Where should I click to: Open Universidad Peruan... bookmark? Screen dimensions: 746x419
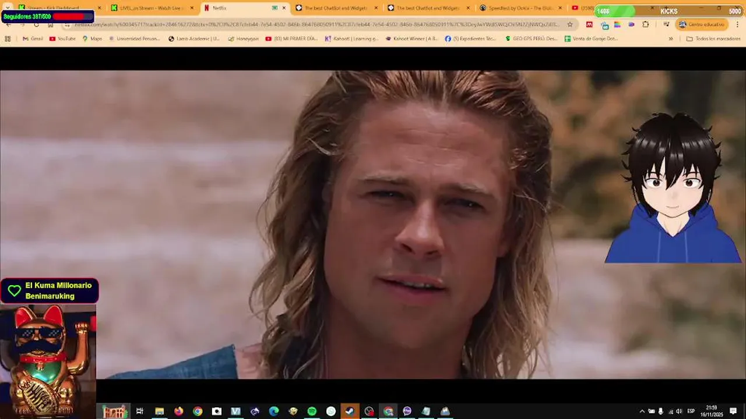click(x=134, y=38)
